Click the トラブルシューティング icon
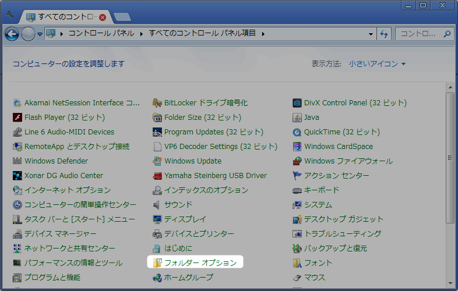458x291 pixels. coord(297,234)
